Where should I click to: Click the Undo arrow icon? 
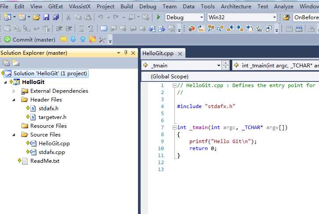[100, 18]
